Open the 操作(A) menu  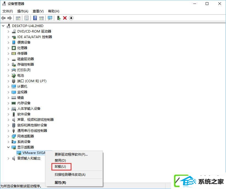pyautogui.click(x=23, y=11)
